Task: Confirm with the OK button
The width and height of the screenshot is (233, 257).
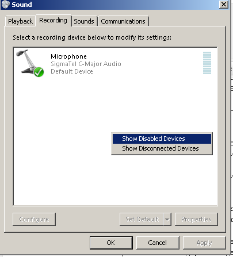Action: point(111,243)
